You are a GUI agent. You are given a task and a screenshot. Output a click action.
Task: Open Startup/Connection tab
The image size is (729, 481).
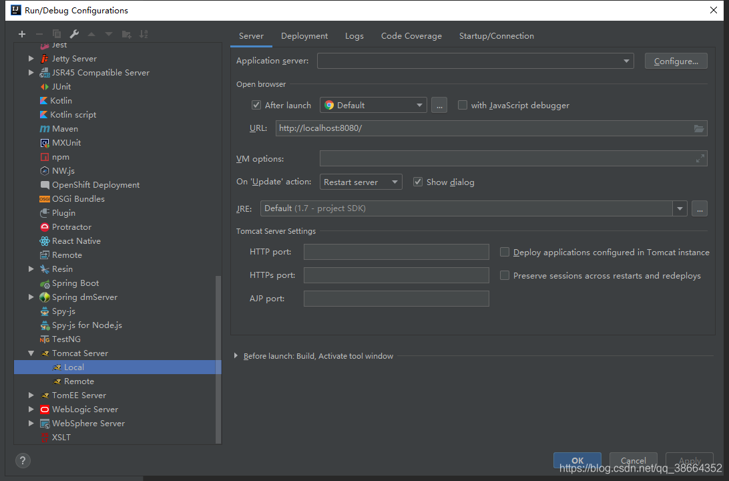click(497, 36)
